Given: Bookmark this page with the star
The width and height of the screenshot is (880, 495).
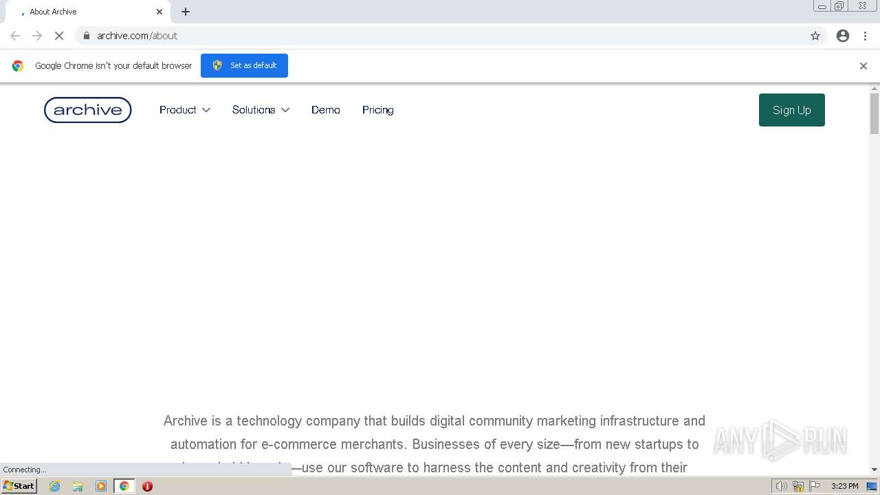Looking at the screenshot, I should [x=815, y=36].
